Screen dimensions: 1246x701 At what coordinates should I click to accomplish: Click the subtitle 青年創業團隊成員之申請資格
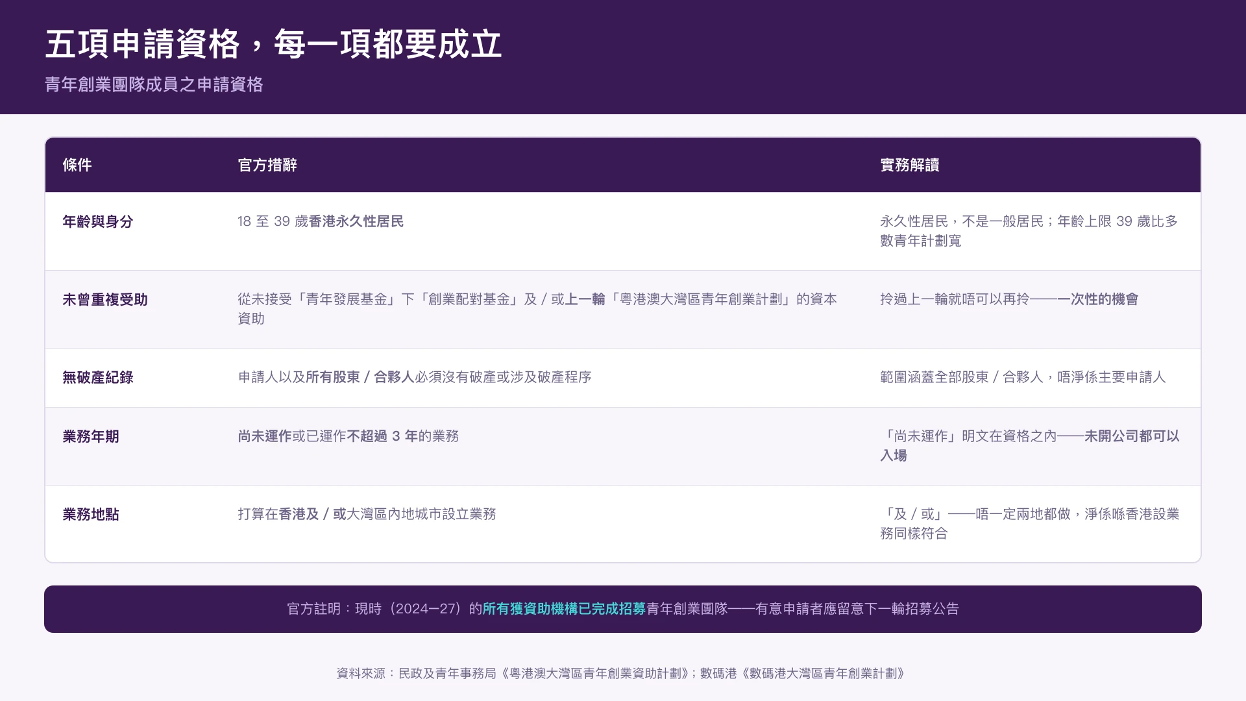[154, 84]
